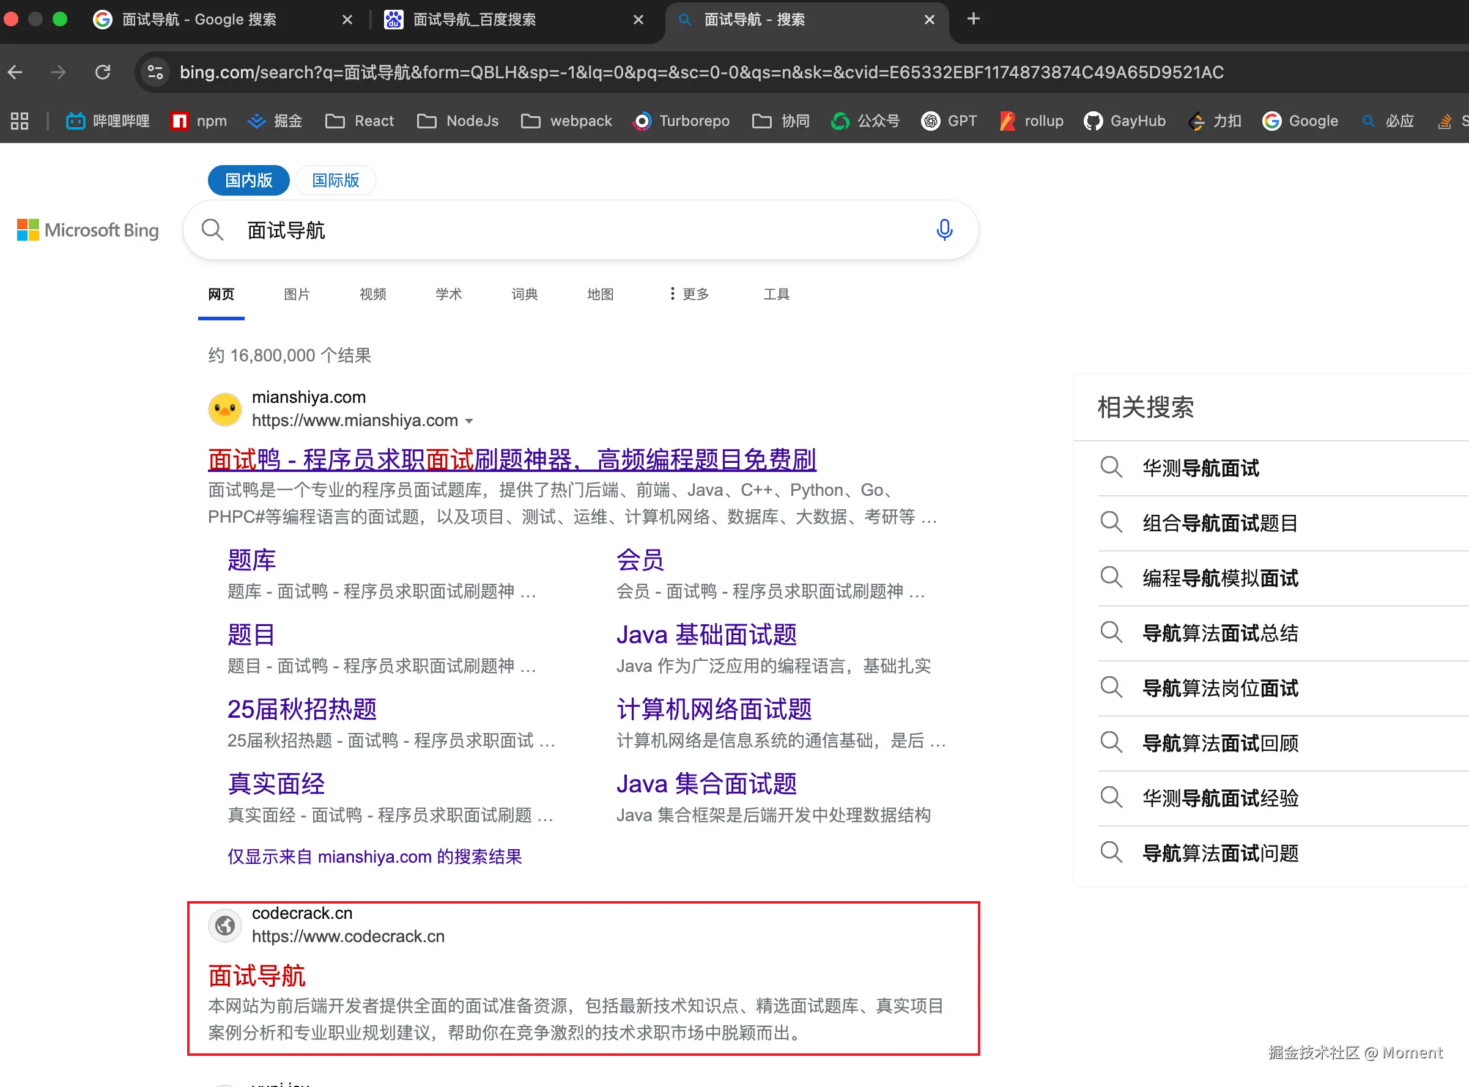Switch back to 国内版 mode

pyautogui.click(x=248, y=180)
